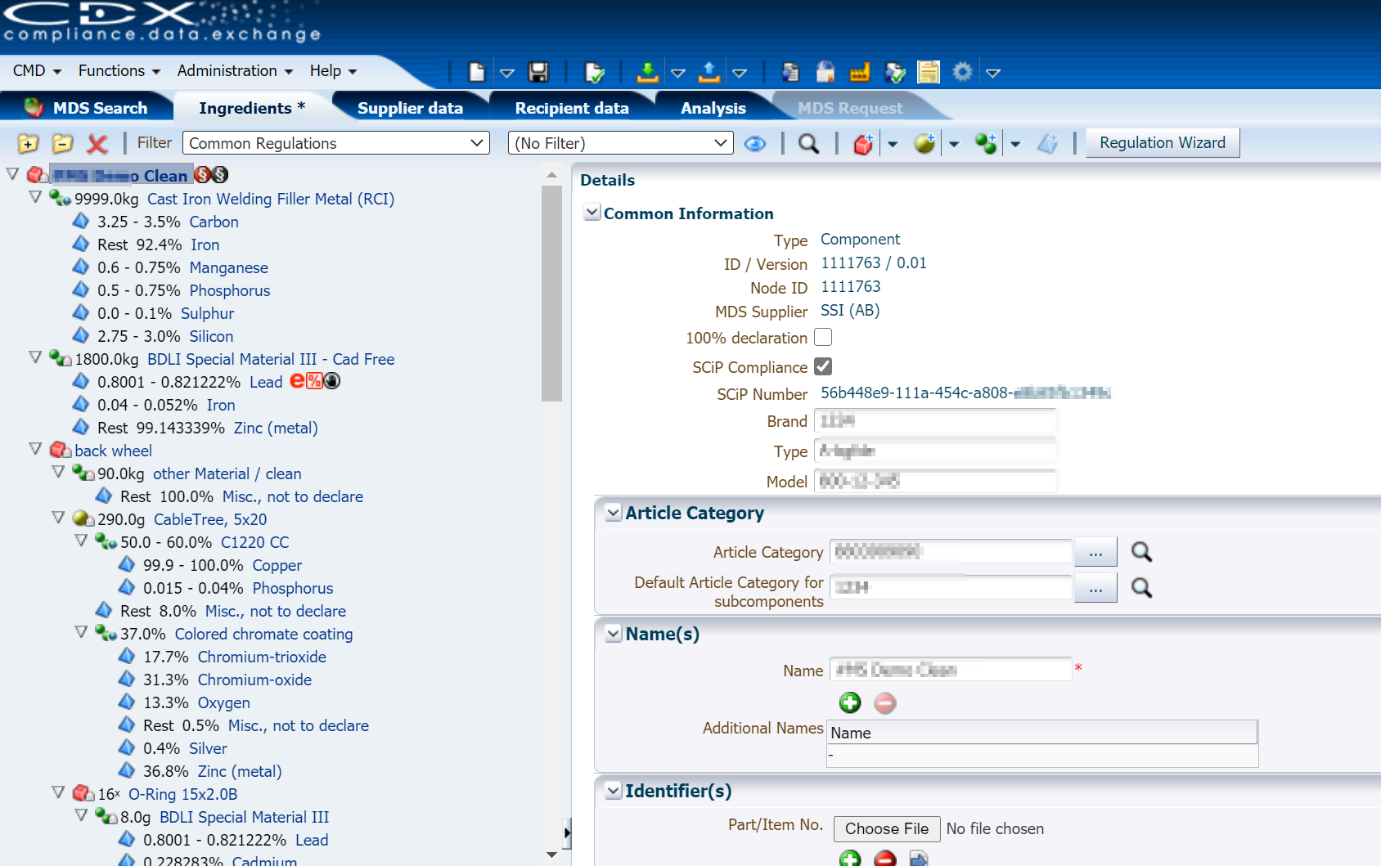Click into the Model input field
Screen dimensions: 1381x866
click(935, 481)
